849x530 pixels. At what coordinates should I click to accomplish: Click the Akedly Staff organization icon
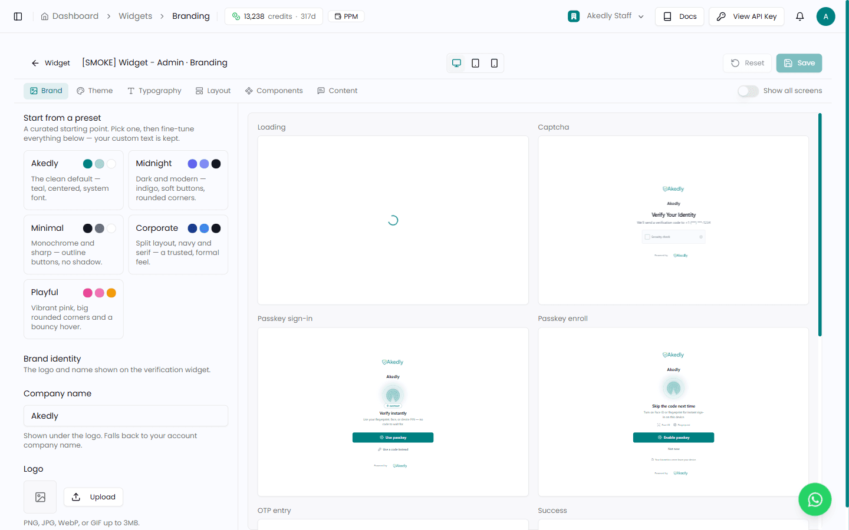574,16
